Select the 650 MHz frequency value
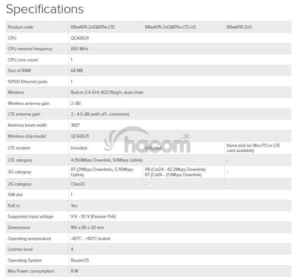 [x=79, y=49]
